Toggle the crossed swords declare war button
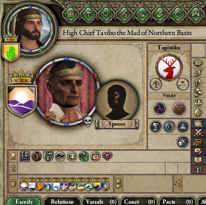The width and height of the screenshot is (206, 205). [198, 132]
